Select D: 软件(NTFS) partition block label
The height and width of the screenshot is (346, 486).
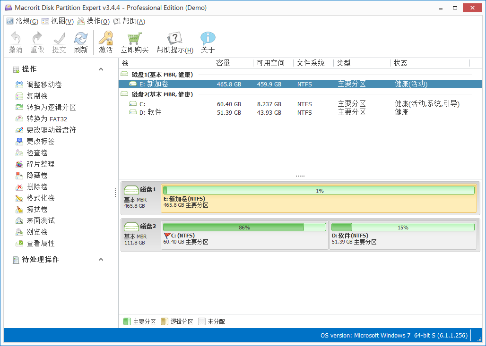tap(350, 236)
